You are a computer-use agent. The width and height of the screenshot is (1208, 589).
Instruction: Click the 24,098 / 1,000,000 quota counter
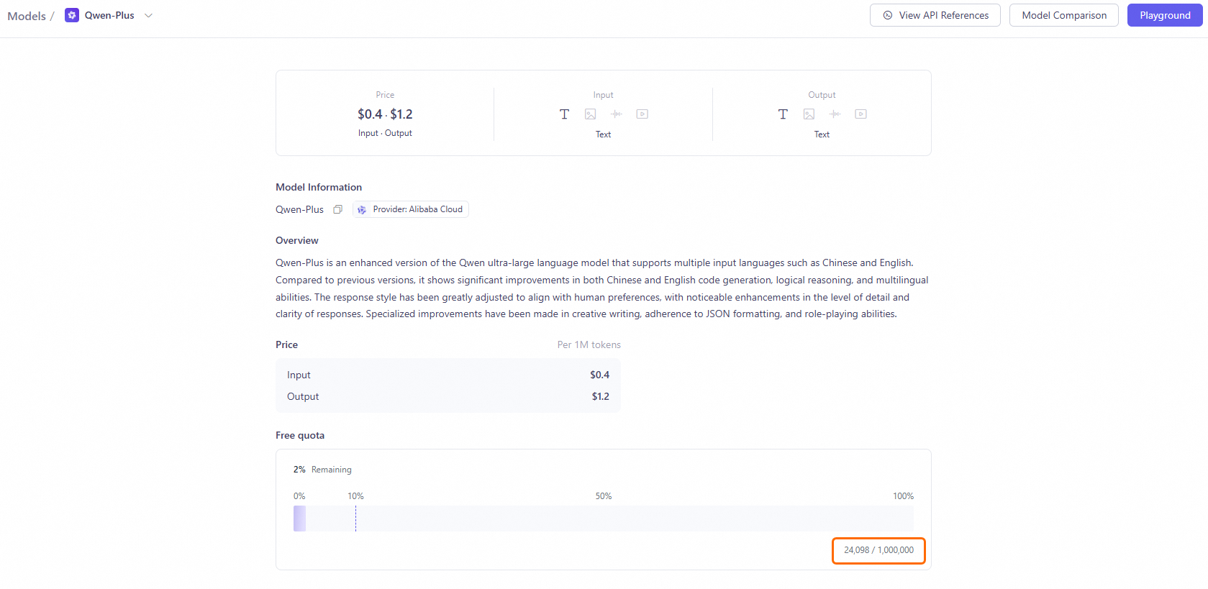coord(878,550)
